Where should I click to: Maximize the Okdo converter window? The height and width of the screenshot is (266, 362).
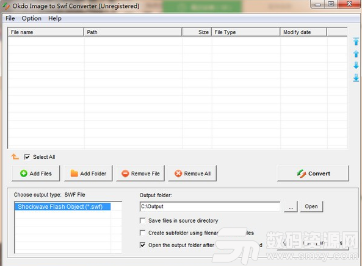click(x=331, y=4)
